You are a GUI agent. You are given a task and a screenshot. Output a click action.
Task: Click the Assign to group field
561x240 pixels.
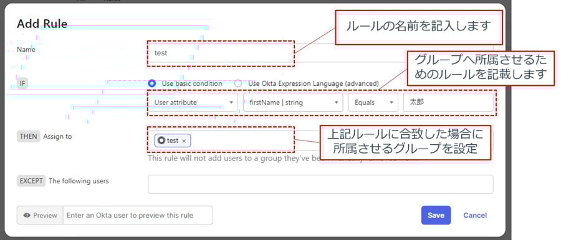click(320, 141)
